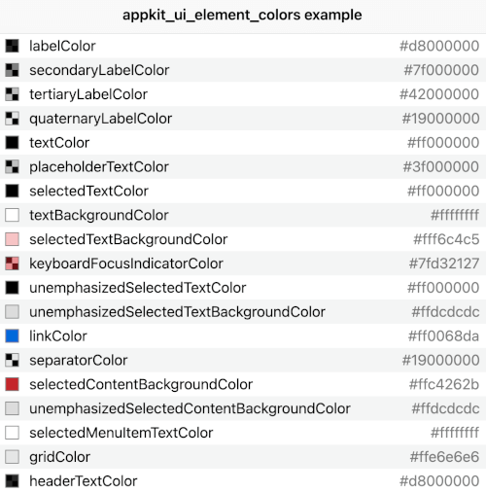Click the labelColor swatch
Image resolution: width=486 pixels, height=493 pixels.
[12, 46]
